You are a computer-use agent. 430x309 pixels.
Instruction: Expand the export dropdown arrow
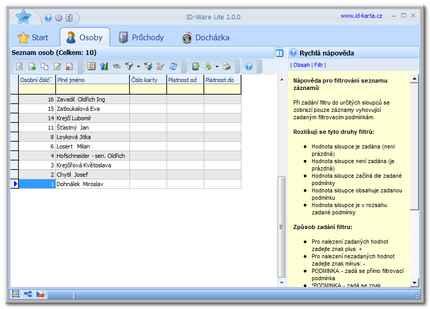pos(217,67)
